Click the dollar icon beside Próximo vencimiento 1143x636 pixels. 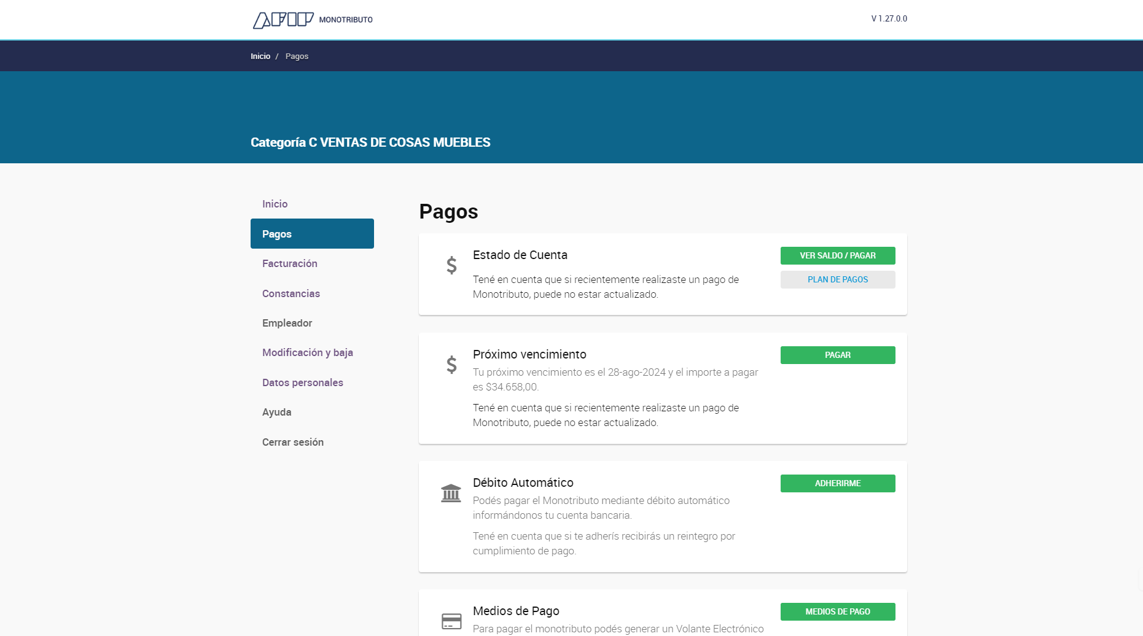coord(451,365)
